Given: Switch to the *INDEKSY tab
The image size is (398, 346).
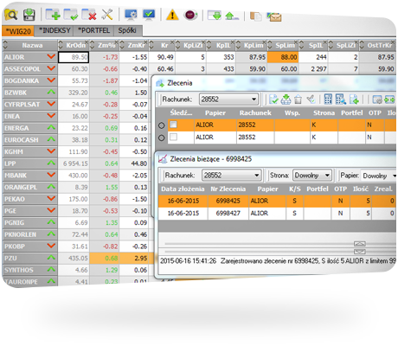Looking at the screenshot, I should point(55,30).
